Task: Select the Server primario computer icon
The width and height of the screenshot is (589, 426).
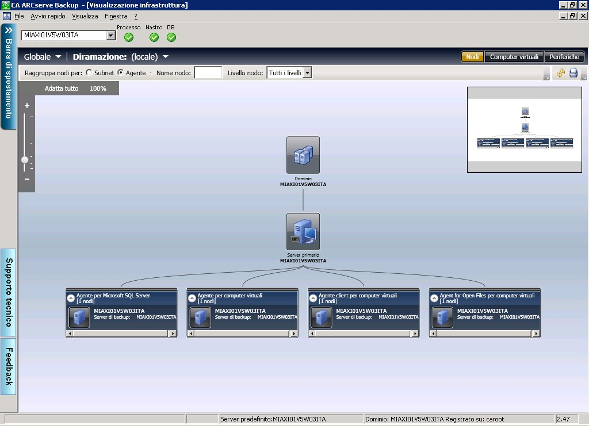Action: [303, 232]
